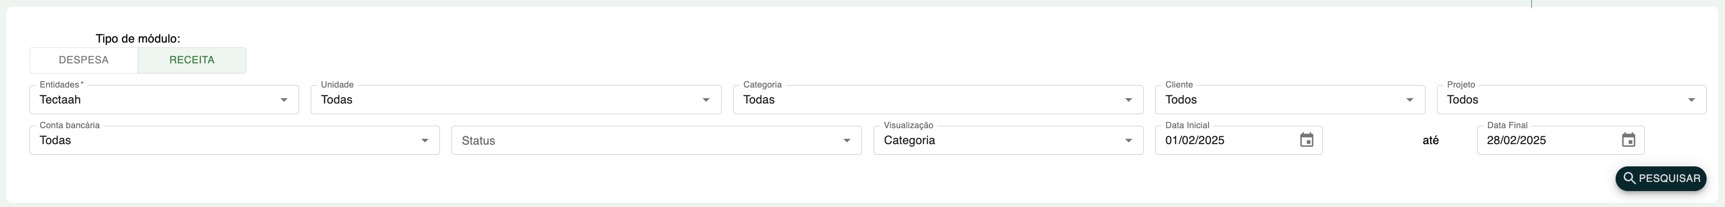Click the Tectaah entity value
Screen dimensions: 1725x207
click(x=61, y=100)
